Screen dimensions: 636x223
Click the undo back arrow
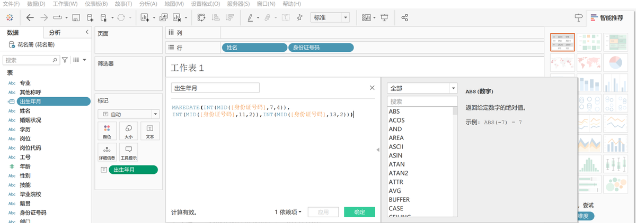[x=30, y=17]
